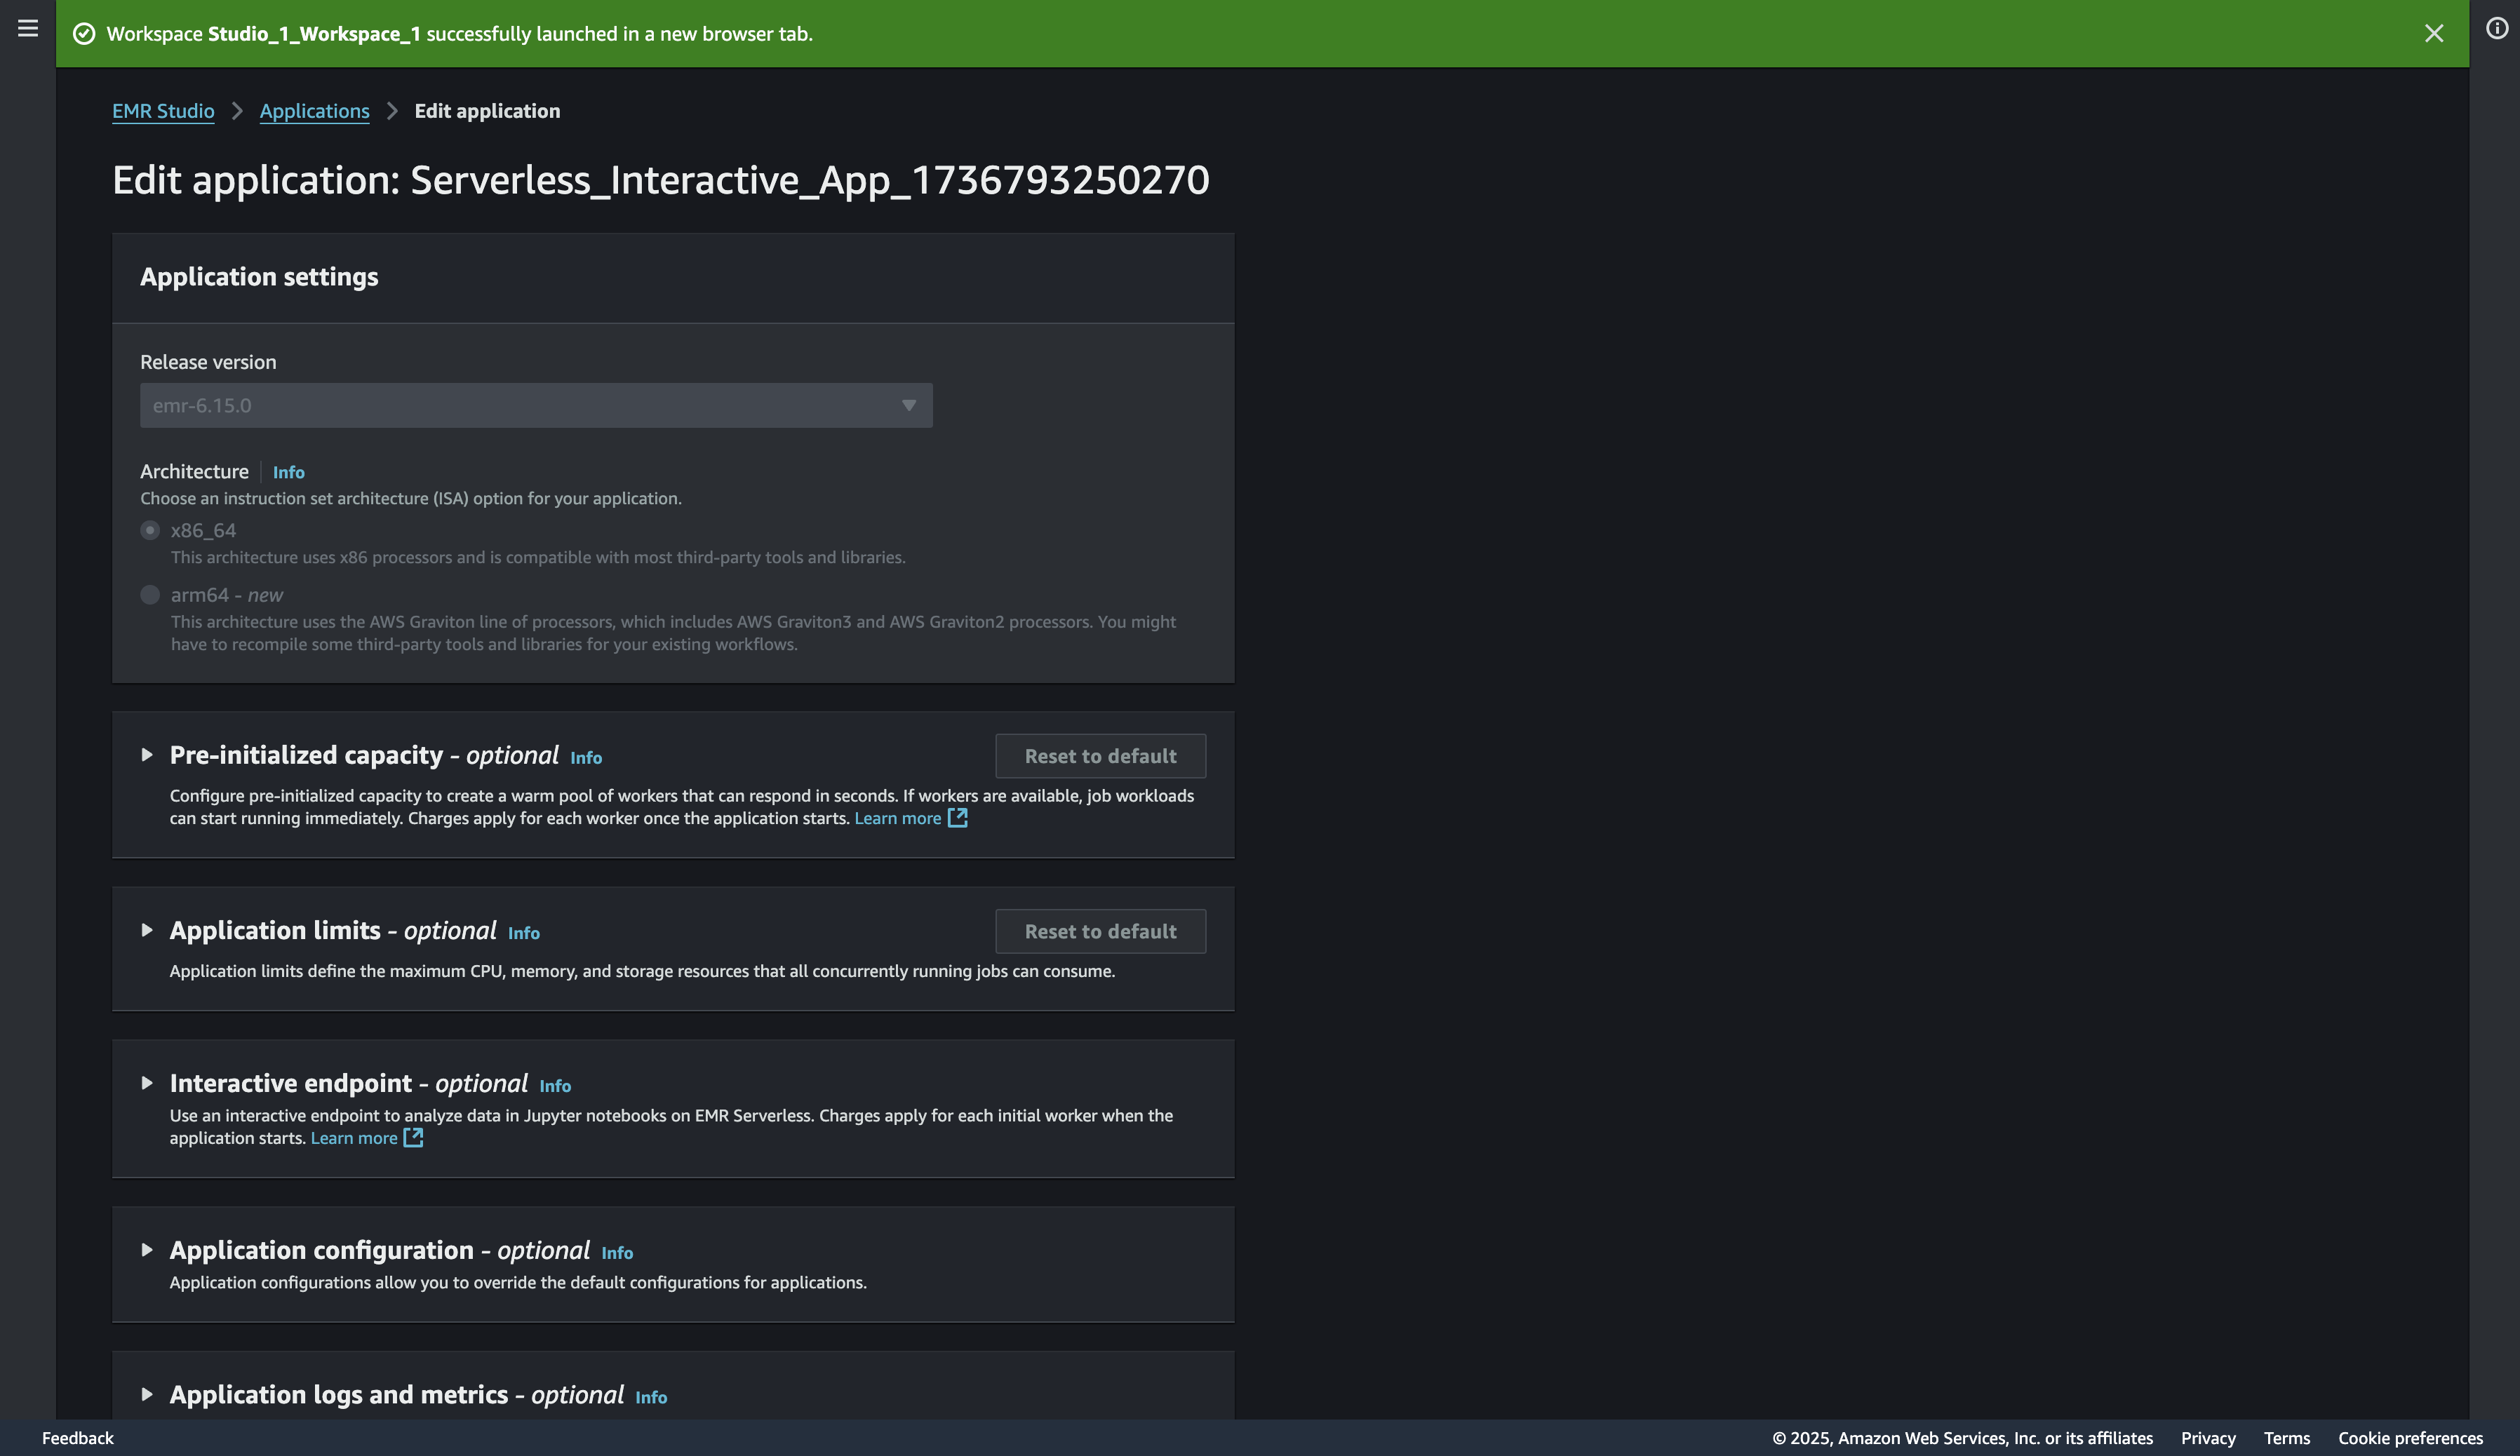Click breadcrumb chevron after Applications
The width and height of the screenshot is (2520, 1456).
coord(392,111)
